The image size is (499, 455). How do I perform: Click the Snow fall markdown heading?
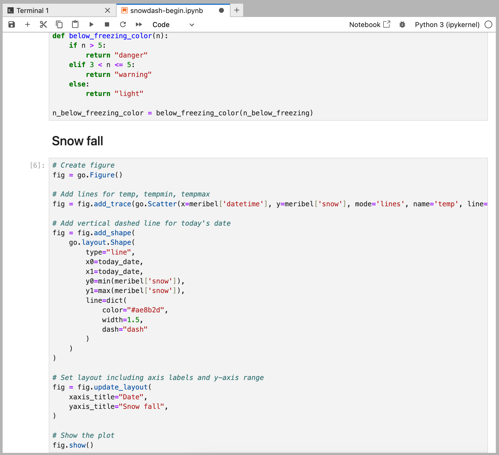[78, 141]
